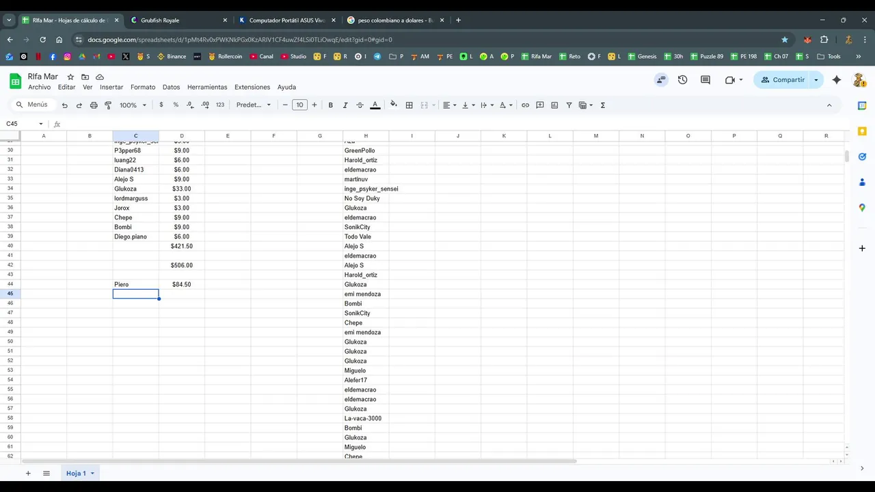875x492 pixels.
Task: Show all sheets list button
Action: (x=46, y=474)
